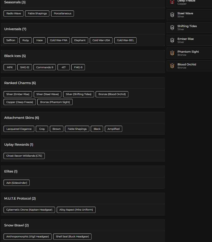Click the Ash (Sidewinder) elite tag
This screenshot has height=242, width=212.
pyautogui.click(x=16, y=183)
